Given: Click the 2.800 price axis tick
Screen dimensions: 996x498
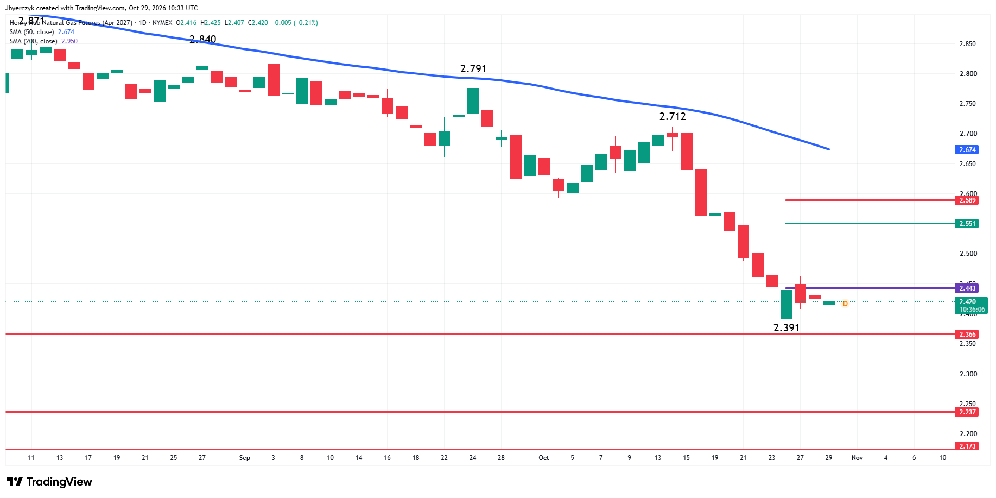Looking at the screenshot, I should point(967,74).
